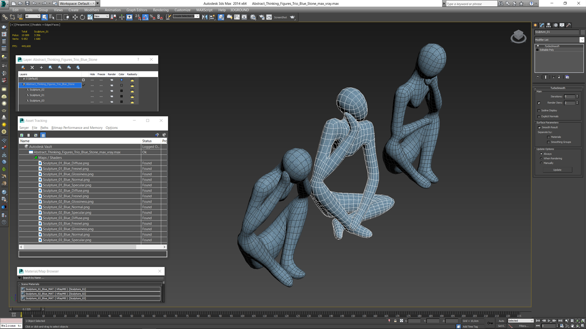
Task: Open the Create Selection Set dropdown
Action: [197, 16]
